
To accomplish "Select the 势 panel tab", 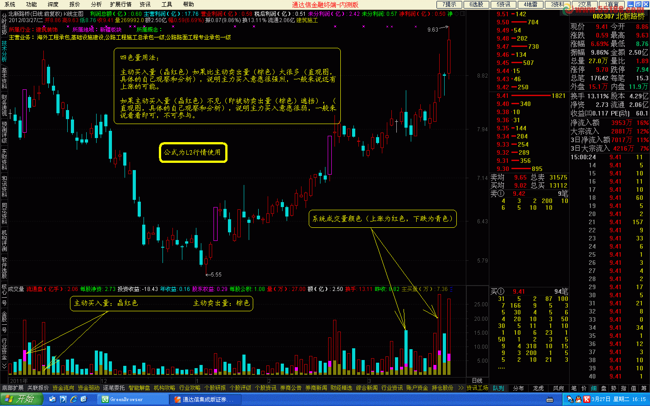I will (x=613, y=388).
